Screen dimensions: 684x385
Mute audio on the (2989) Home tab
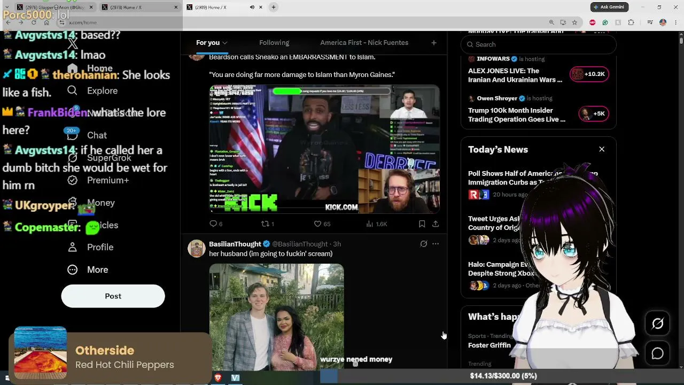pyautogui.click(x=252, y=7)
